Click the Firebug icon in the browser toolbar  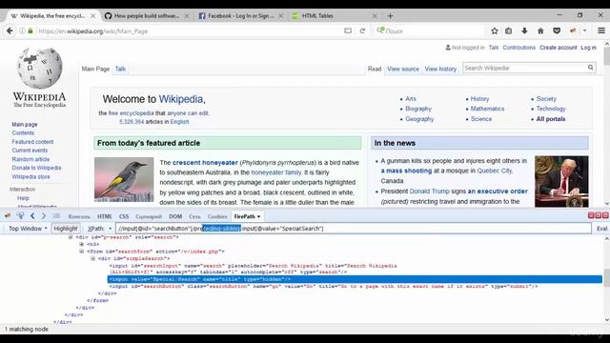pyautogui.click(x=573, y=30)
